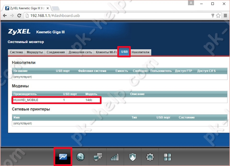Click Название column header
Image resolution: width=230 pixels, height=166 pixels.
point(20,71)
